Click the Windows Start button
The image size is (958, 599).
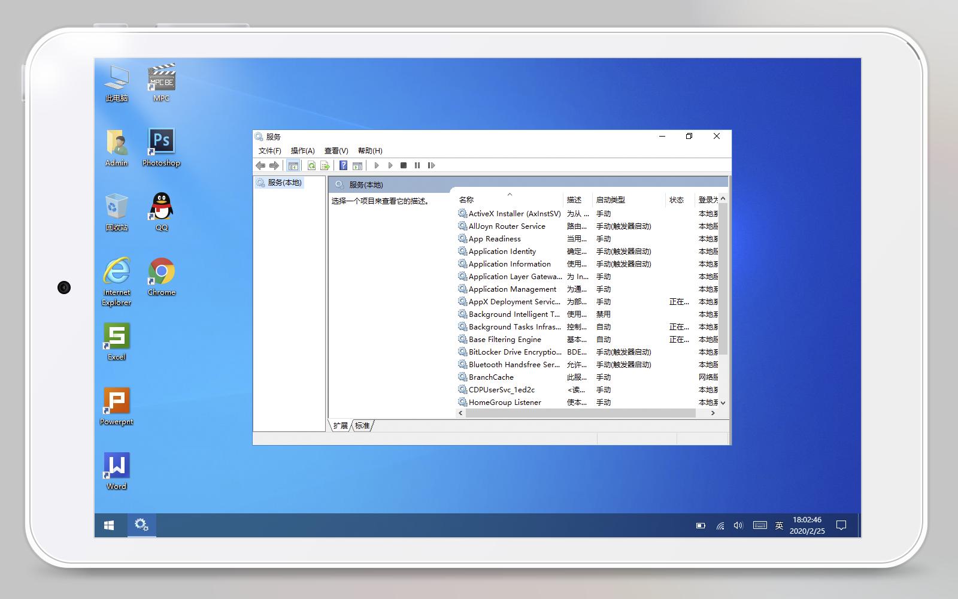coord(108,525)
